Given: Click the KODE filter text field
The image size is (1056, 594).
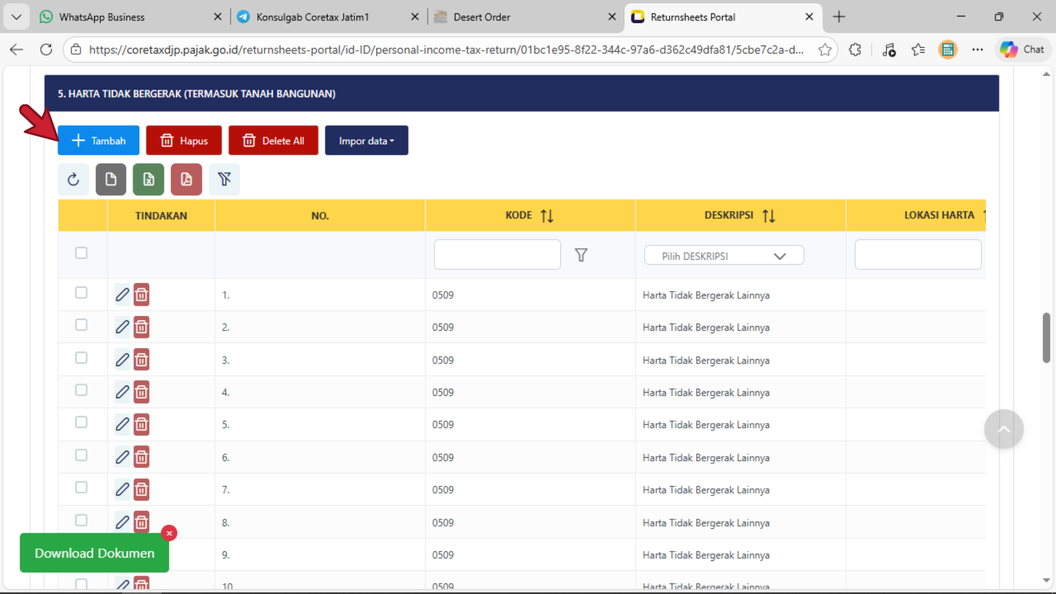Looking at the screenshot, I should (497, 255).
